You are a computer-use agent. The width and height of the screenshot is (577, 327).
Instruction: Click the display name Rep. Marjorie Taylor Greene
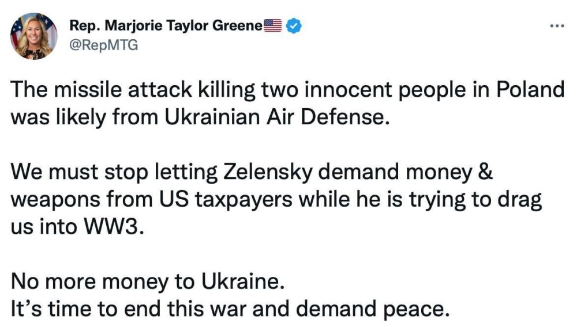[x=166, y=25]
